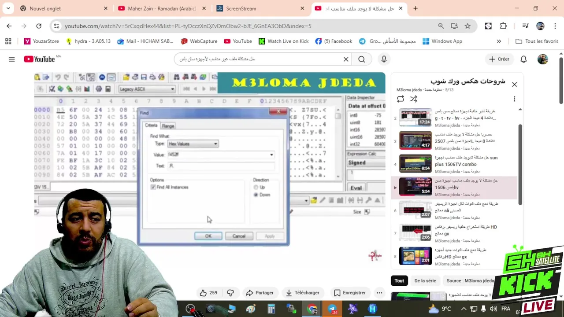Reload the current page

pos(39,26)
